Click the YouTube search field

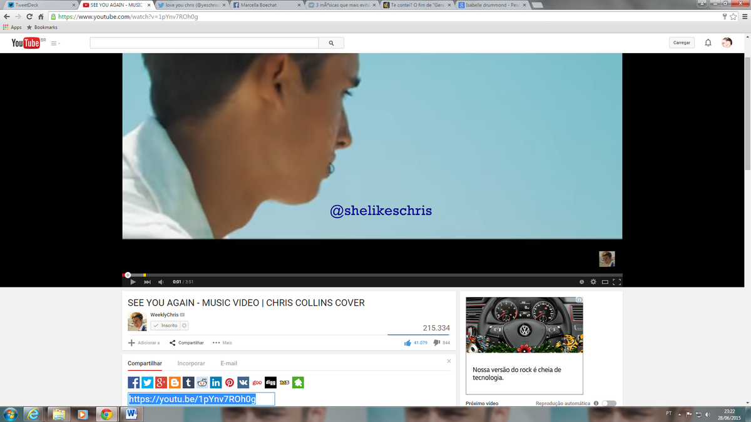tap(204, 43)
